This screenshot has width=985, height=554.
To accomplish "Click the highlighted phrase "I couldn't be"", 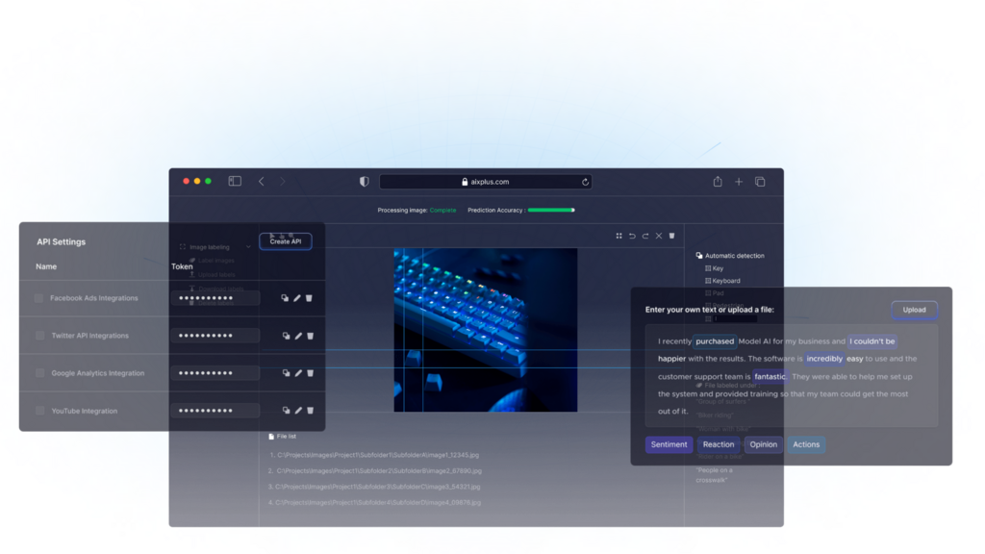I will [871, 341].
